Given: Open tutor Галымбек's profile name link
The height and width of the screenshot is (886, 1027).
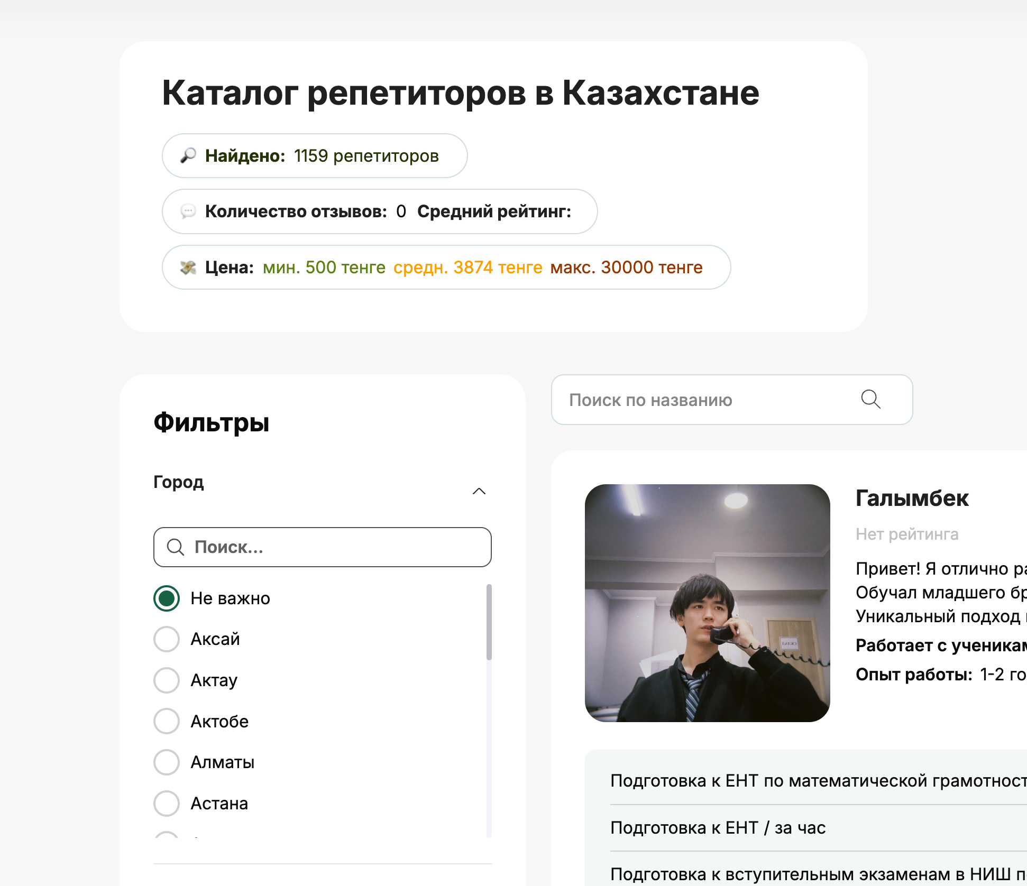Looking at the screenshot, I should 912,499.
